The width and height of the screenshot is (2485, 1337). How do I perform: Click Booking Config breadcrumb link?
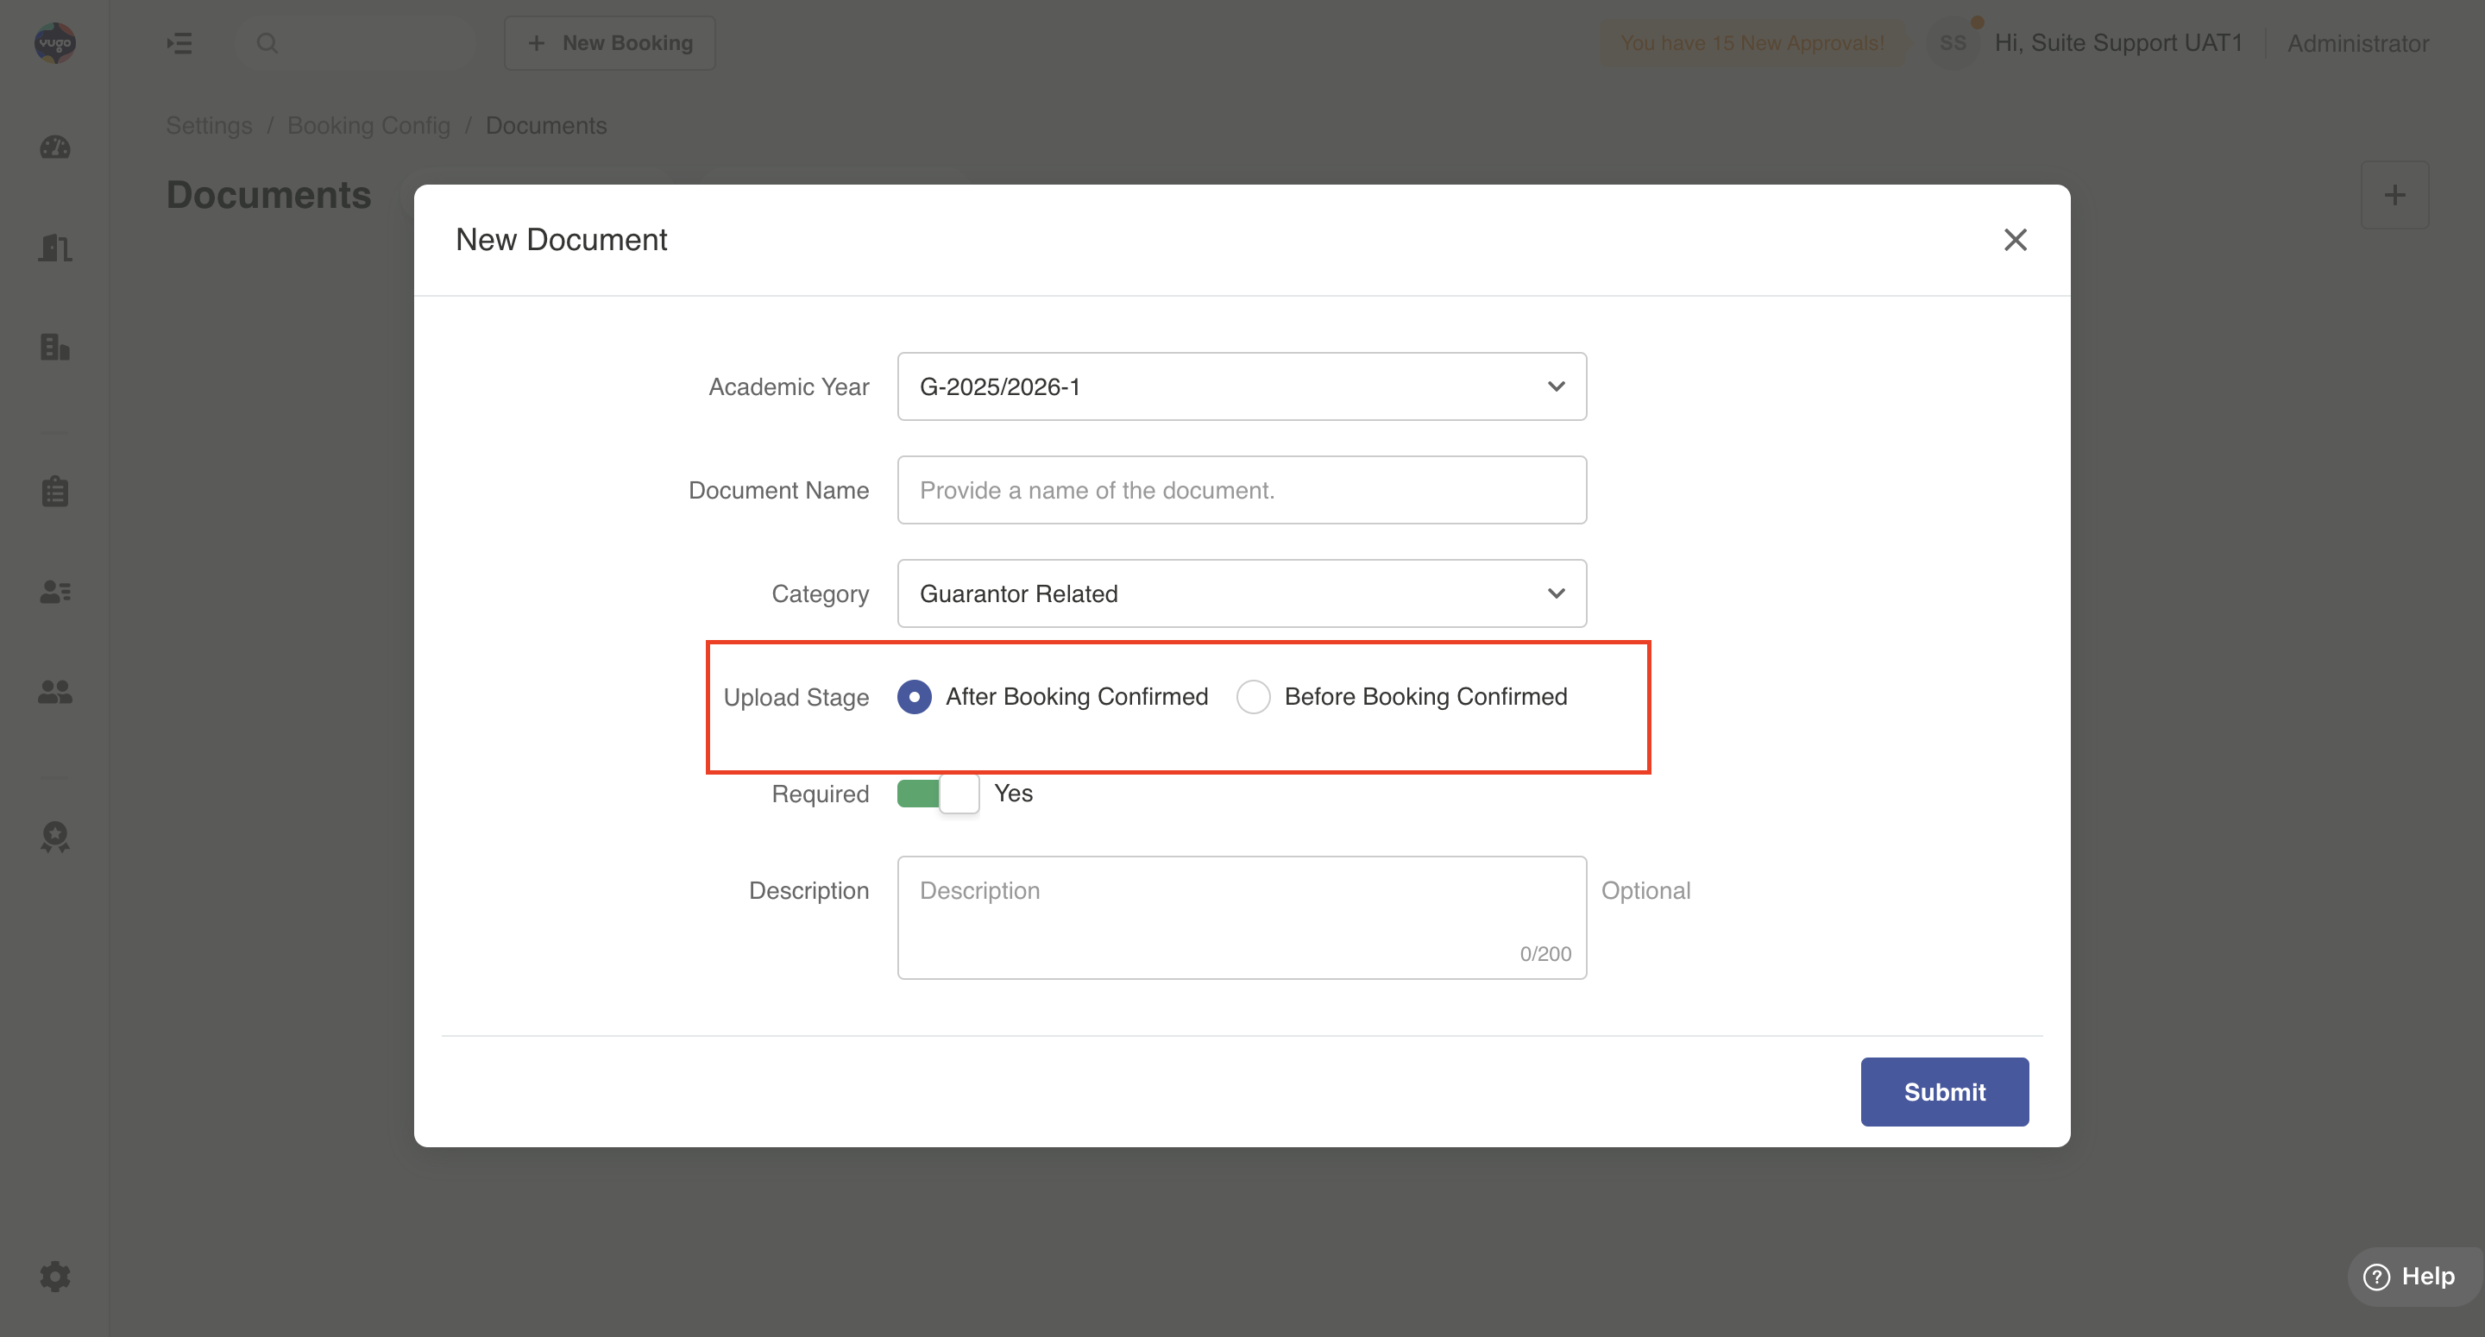pos(368,125)
